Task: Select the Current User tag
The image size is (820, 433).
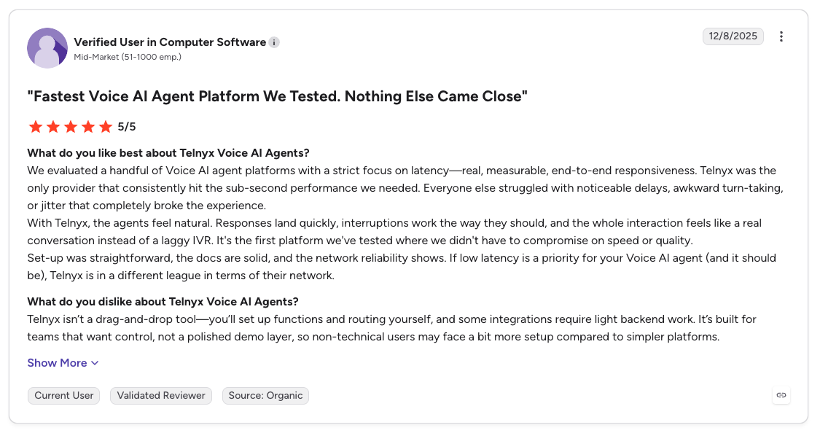Action: coord(64,395)
